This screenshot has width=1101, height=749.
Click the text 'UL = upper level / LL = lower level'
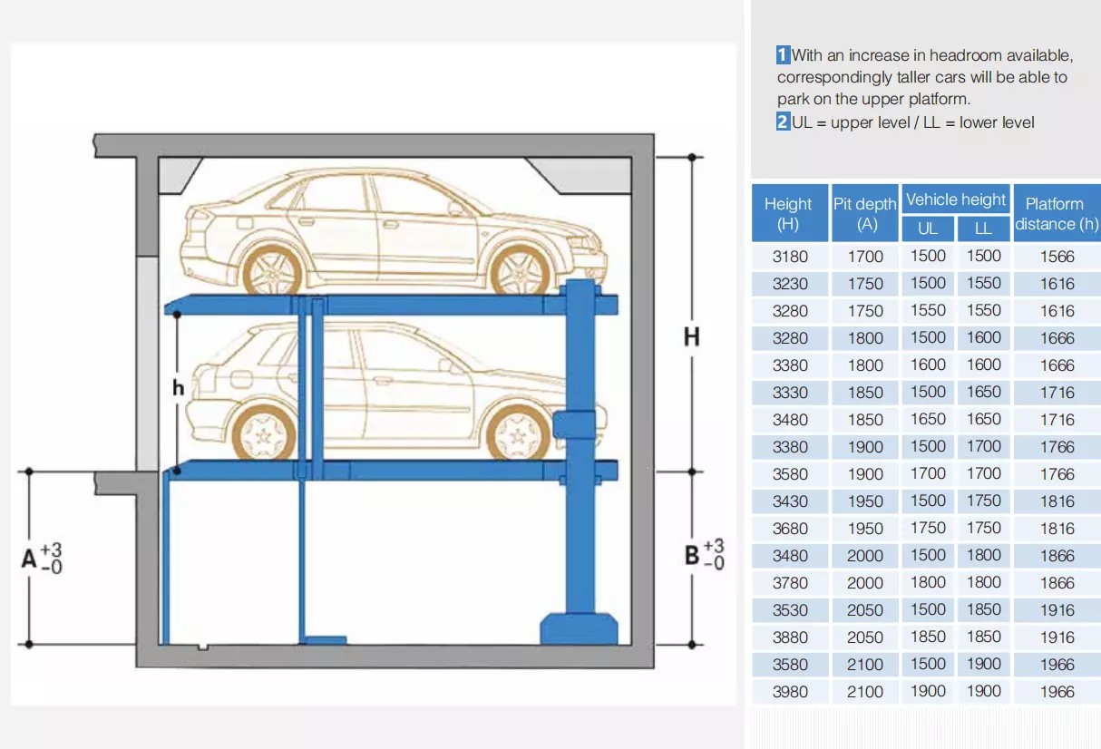912,122
